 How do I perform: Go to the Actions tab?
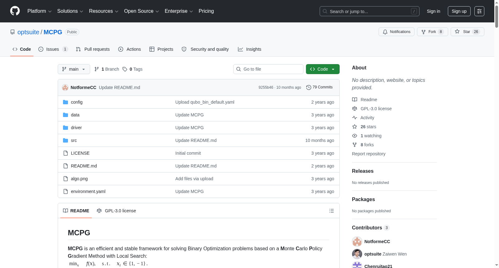tap(129, 49)
